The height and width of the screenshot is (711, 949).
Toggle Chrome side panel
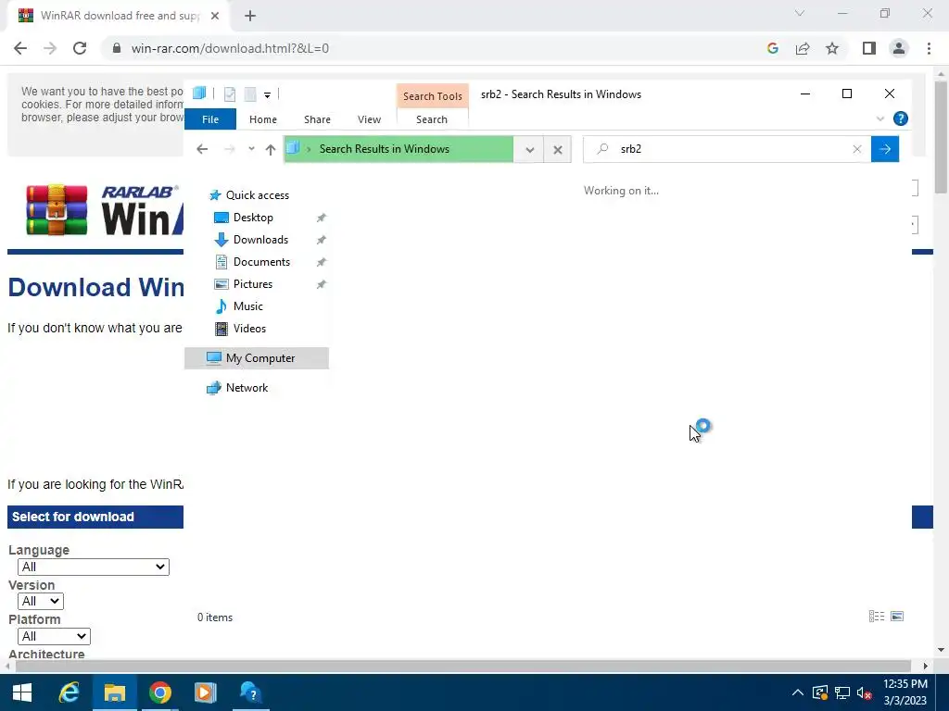pos(869,48)
